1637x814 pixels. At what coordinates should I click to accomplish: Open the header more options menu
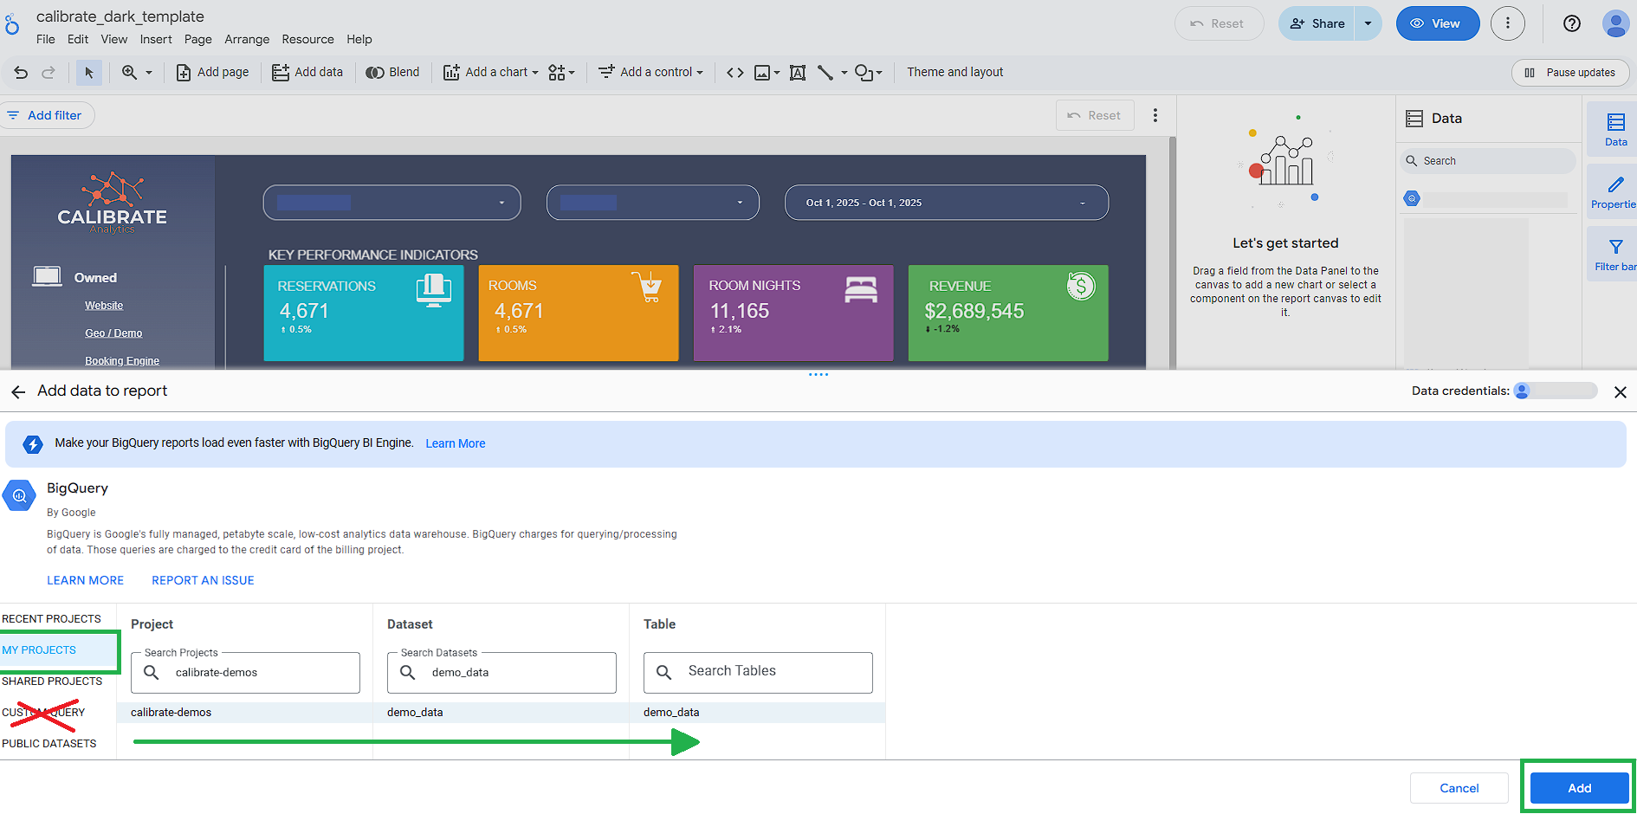click(x=1508, y=23)
